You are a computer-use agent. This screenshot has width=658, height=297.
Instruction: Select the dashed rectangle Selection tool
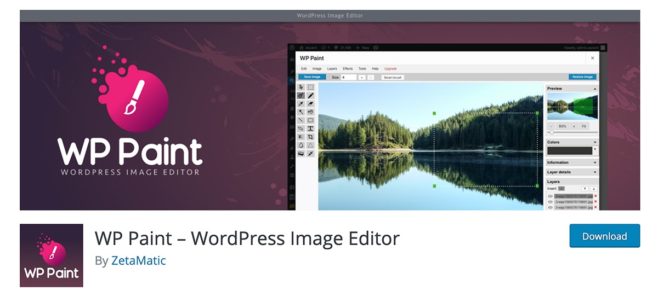(310, 87)
